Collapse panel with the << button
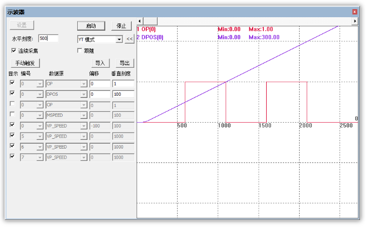Screen dimensions: 366x227 tap(130, 39)
